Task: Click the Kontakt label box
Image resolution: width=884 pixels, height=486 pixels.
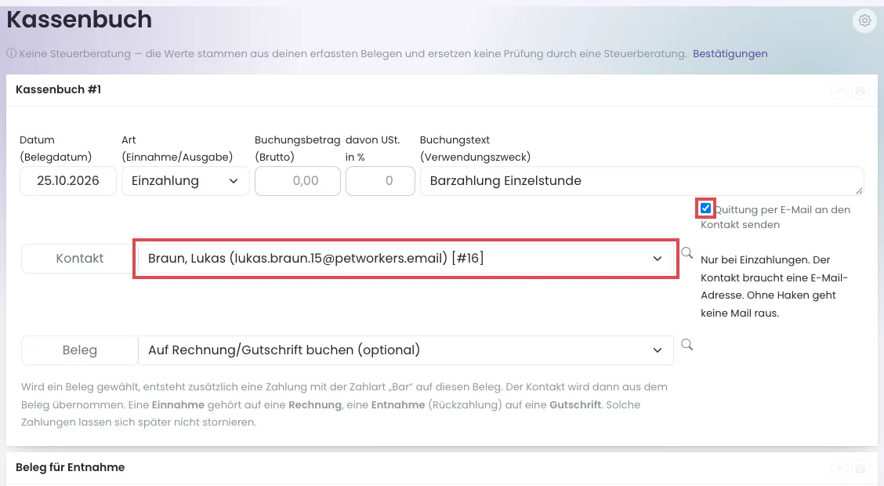Action: click(79, 258)
